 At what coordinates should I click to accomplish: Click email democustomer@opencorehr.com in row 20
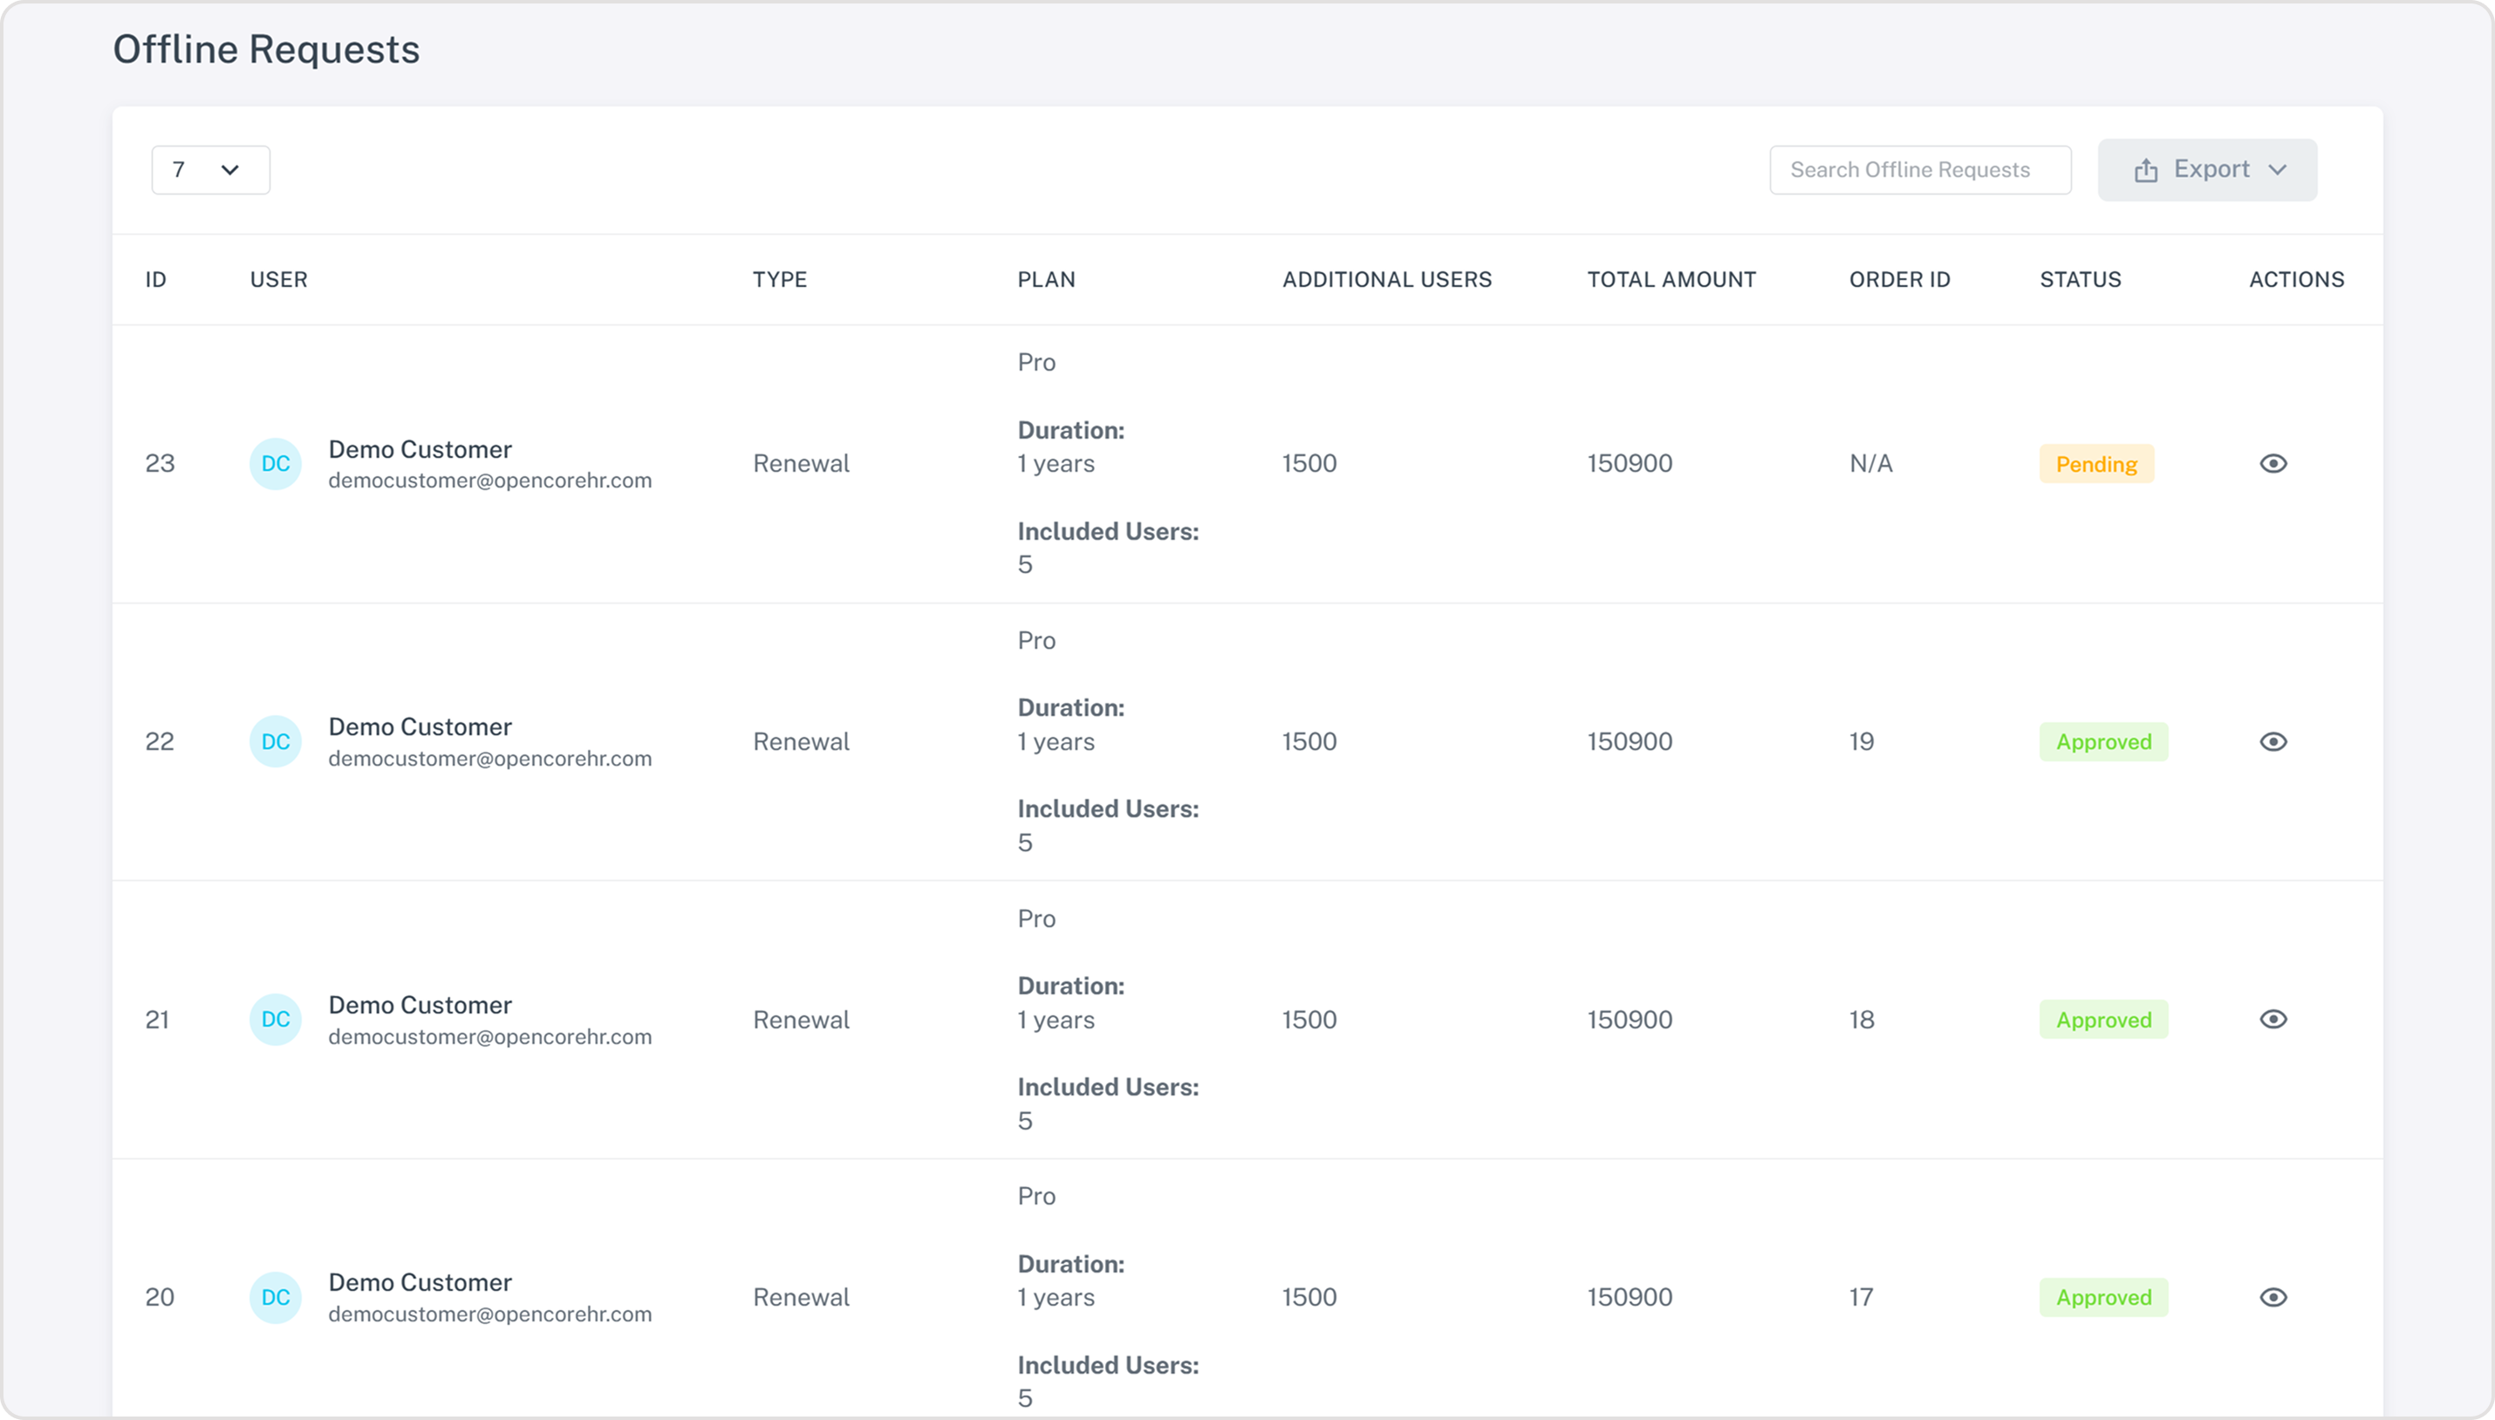click(489, 1314)
